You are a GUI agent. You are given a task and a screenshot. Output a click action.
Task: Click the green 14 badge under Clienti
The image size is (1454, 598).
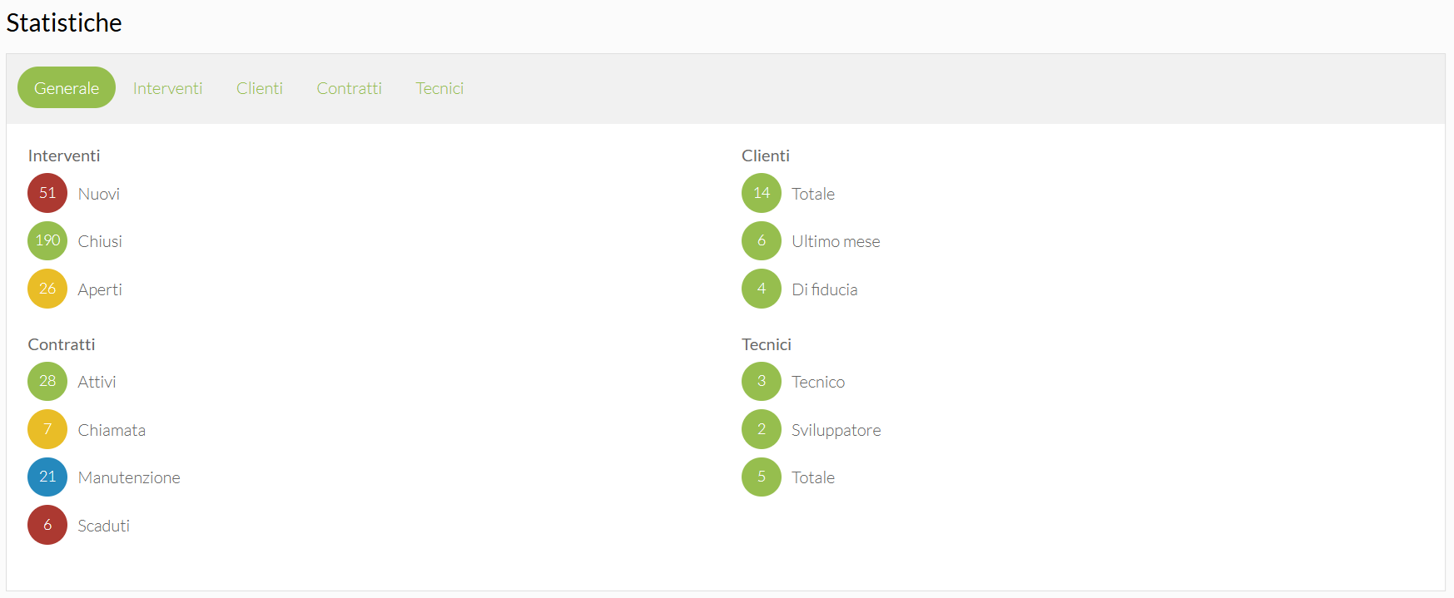pos(761,193)
